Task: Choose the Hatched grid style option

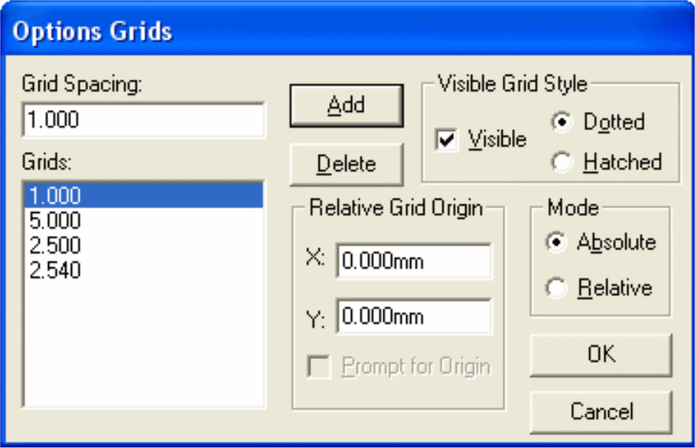Action: tap(560, 162)
